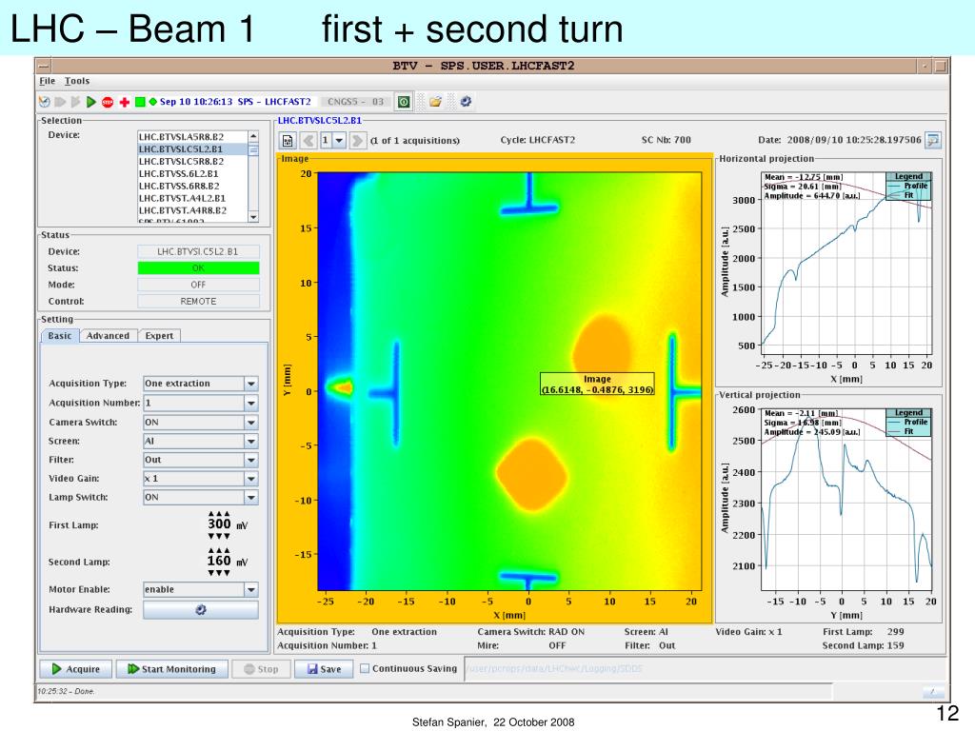The height and width of the screenshot is (731, 975).
Task: Select device LHC.BTVST.A4R8.B2
Action: tap(192, 210)
